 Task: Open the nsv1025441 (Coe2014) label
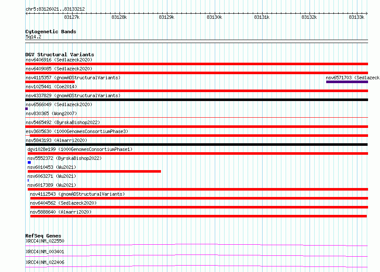[x=51, y=87]
